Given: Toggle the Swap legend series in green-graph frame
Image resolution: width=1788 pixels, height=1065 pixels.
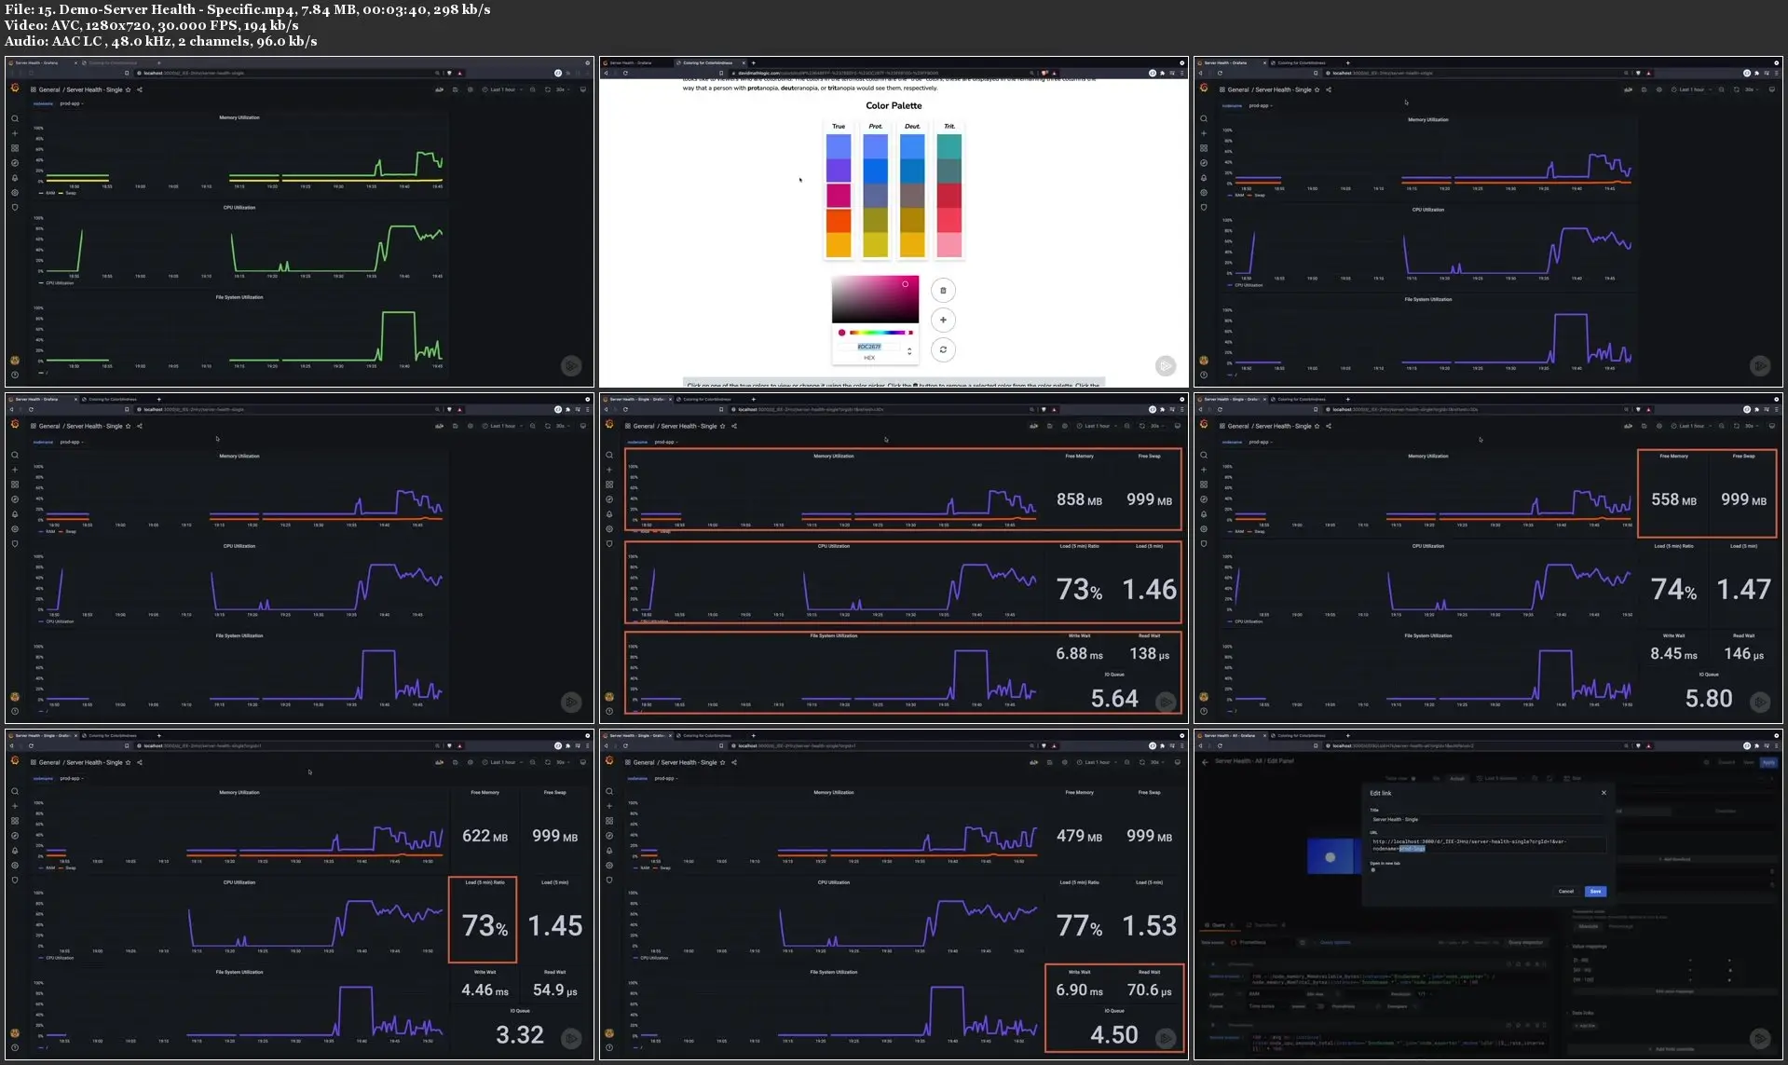Looking at the screenshot, I should (68, 193).
